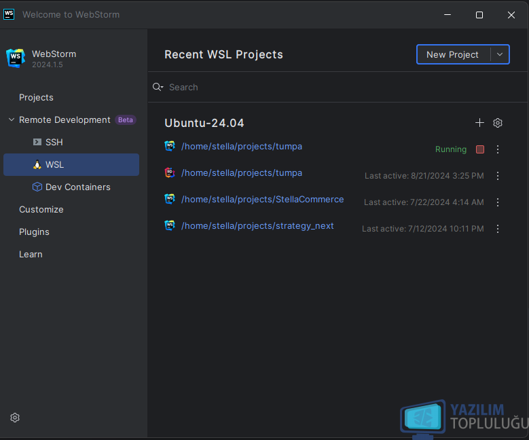Click Remote Development label
Viewport: 529px width, 440px height.
[x=65, y=120]
